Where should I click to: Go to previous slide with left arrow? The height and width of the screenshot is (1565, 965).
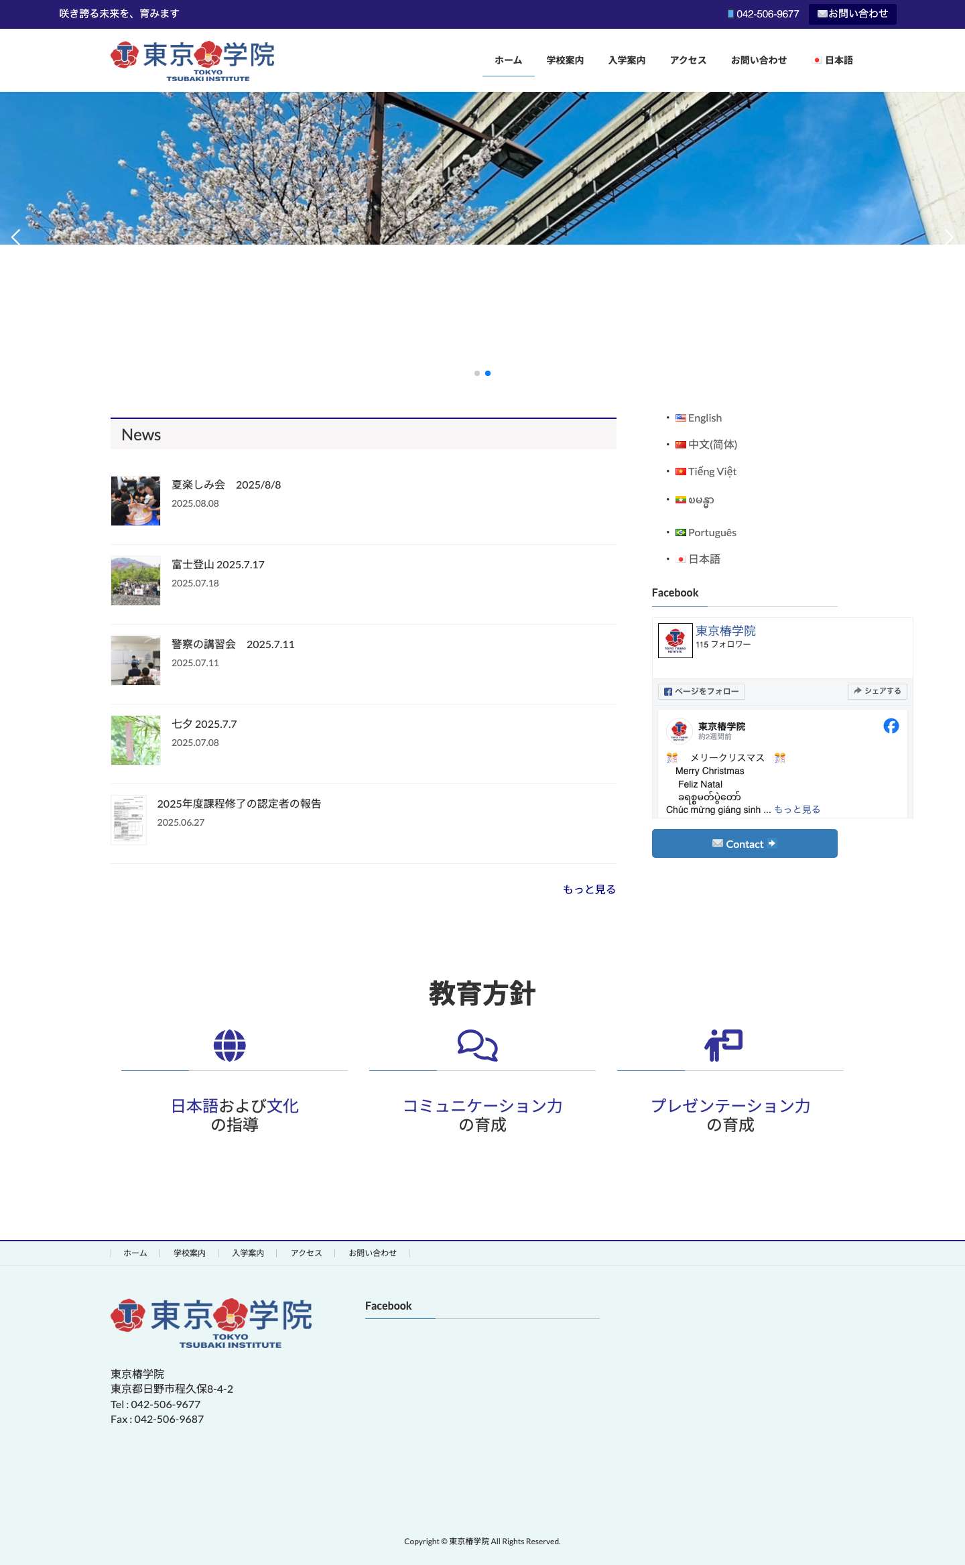tap(16, 237)
